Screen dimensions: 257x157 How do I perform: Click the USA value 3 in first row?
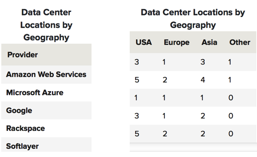pos(137,62)
